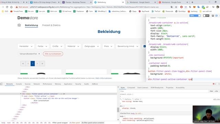Toggle the Versandkostenfrei filter

coord(30,54)
